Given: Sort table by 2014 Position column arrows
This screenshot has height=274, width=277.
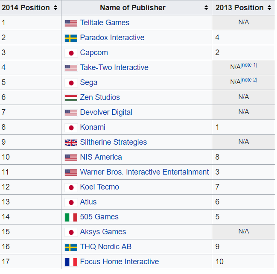Looking at the screenshot, I should tap(55, 8).
